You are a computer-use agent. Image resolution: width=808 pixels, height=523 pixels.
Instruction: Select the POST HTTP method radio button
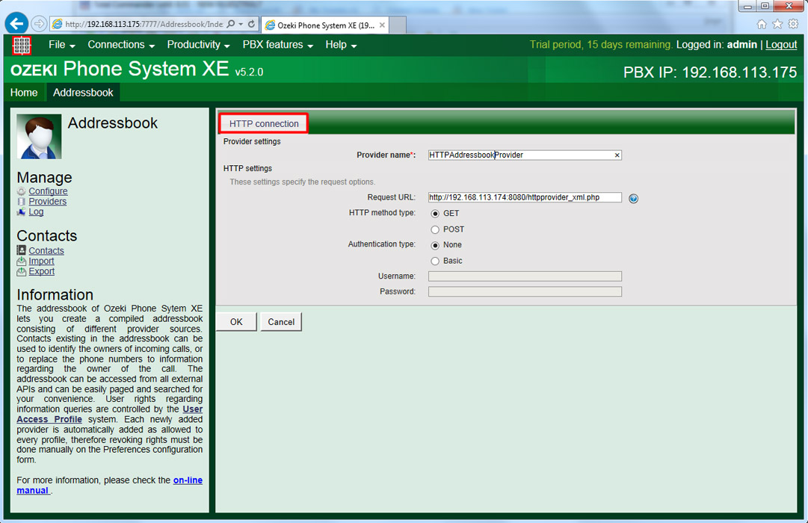pyautogui.click(x=436, y=230)
